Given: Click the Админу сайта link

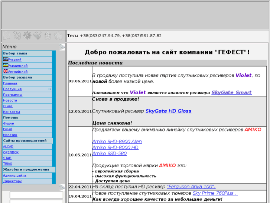Looking at the screenshot, I should (14, 175).
